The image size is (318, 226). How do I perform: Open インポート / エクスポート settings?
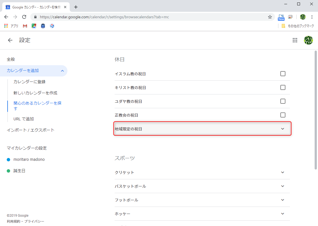point(31,130)
